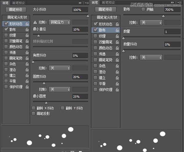The image size is (184, 152).
Task: Open angle jitter 控制 dropdown
Action: pos(59,68)
